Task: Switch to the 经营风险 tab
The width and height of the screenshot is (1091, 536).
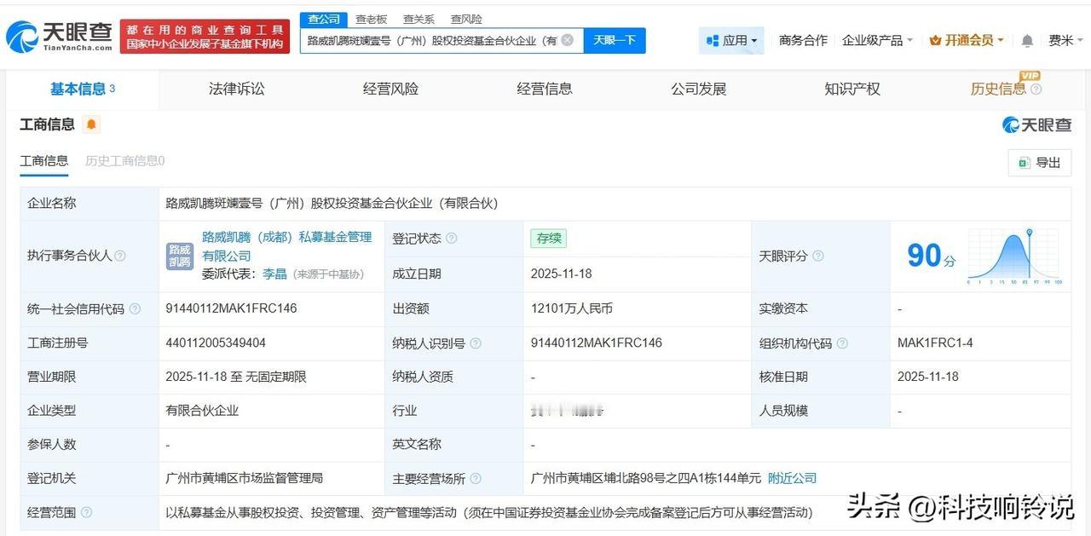Action: pos(390,89)
